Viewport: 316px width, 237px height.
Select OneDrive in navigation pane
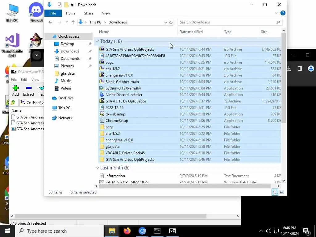(x=66, y=98)
